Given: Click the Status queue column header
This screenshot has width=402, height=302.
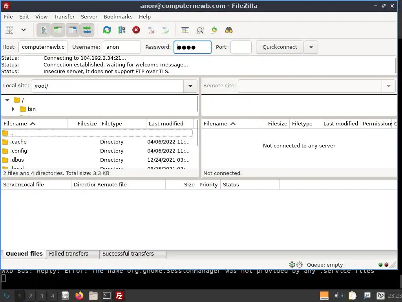Looking at the screenshot, I should (x=250, y=185).
